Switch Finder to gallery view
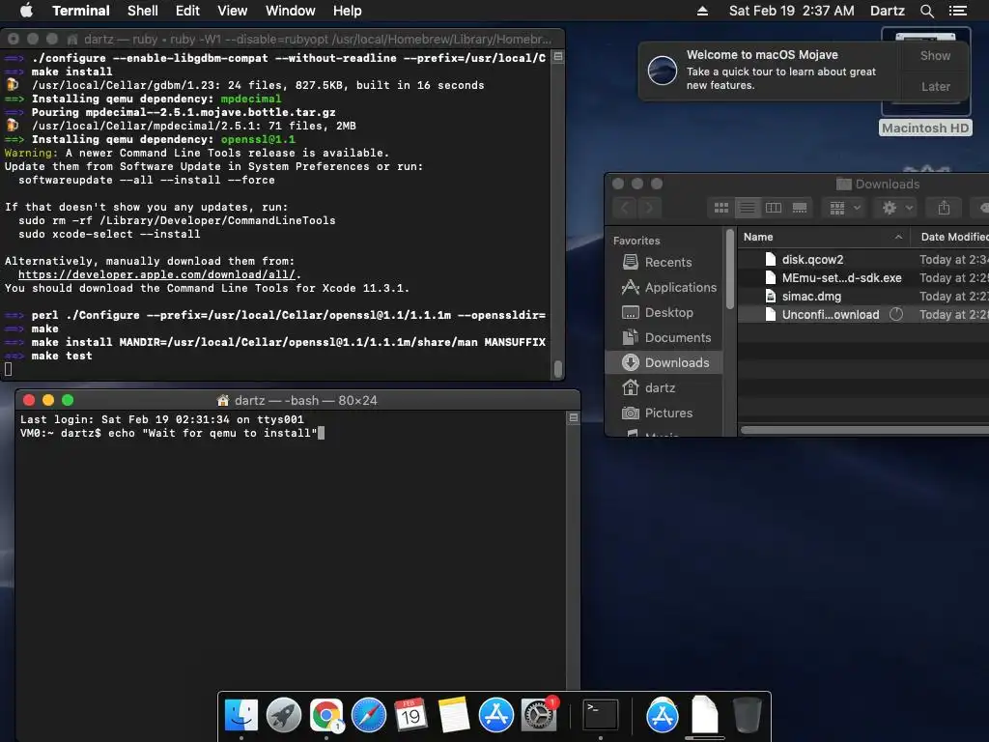989x742 pixels. (799, 208)
